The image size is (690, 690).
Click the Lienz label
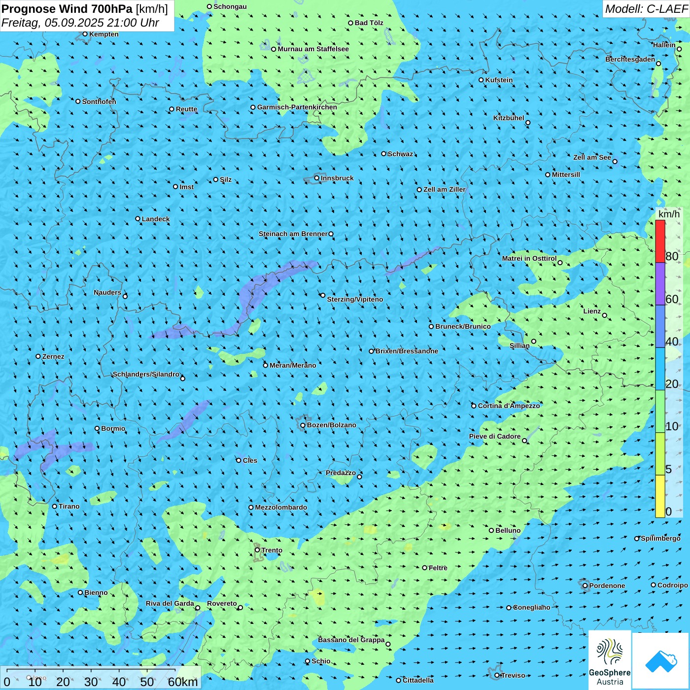[592, 311]
